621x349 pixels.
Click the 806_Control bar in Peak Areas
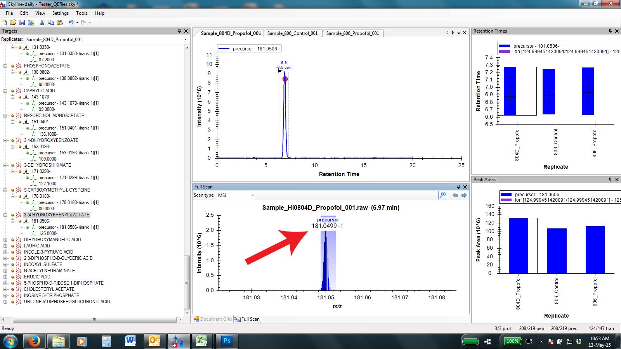[557, 251]
